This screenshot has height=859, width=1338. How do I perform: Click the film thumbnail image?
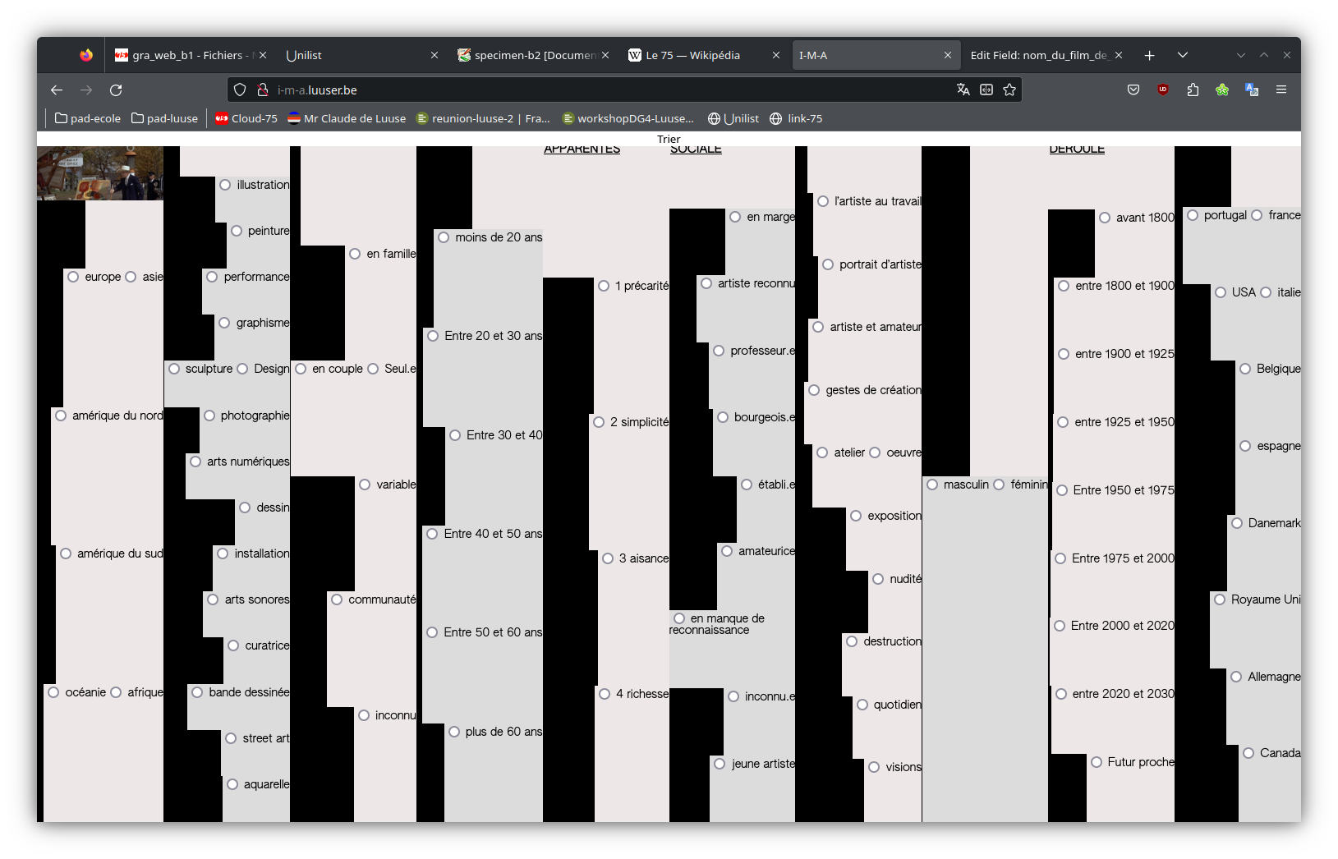coord(100,173)
